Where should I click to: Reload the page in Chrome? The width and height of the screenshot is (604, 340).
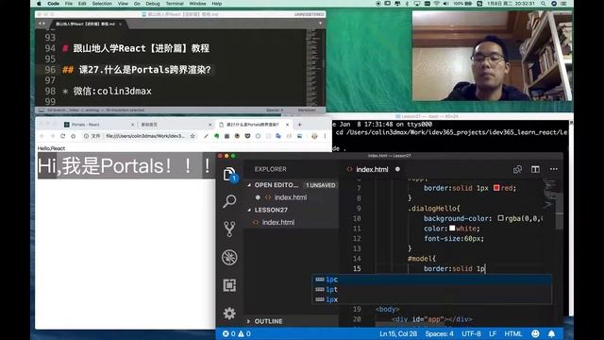coord(63,136)
